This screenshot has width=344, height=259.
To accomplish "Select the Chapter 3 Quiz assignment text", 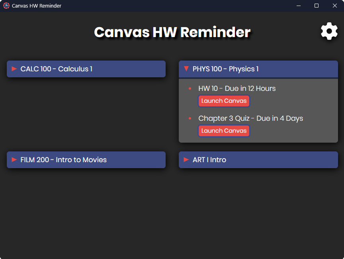I will [x=250, y=118].
